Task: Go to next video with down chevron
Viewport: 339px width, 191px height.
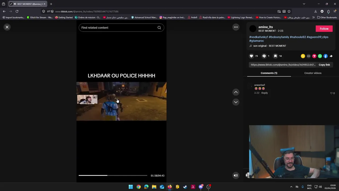Action: [236, 102]
